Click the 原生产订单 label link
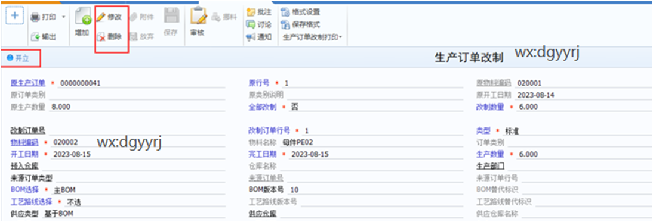 tap(27, 83)
